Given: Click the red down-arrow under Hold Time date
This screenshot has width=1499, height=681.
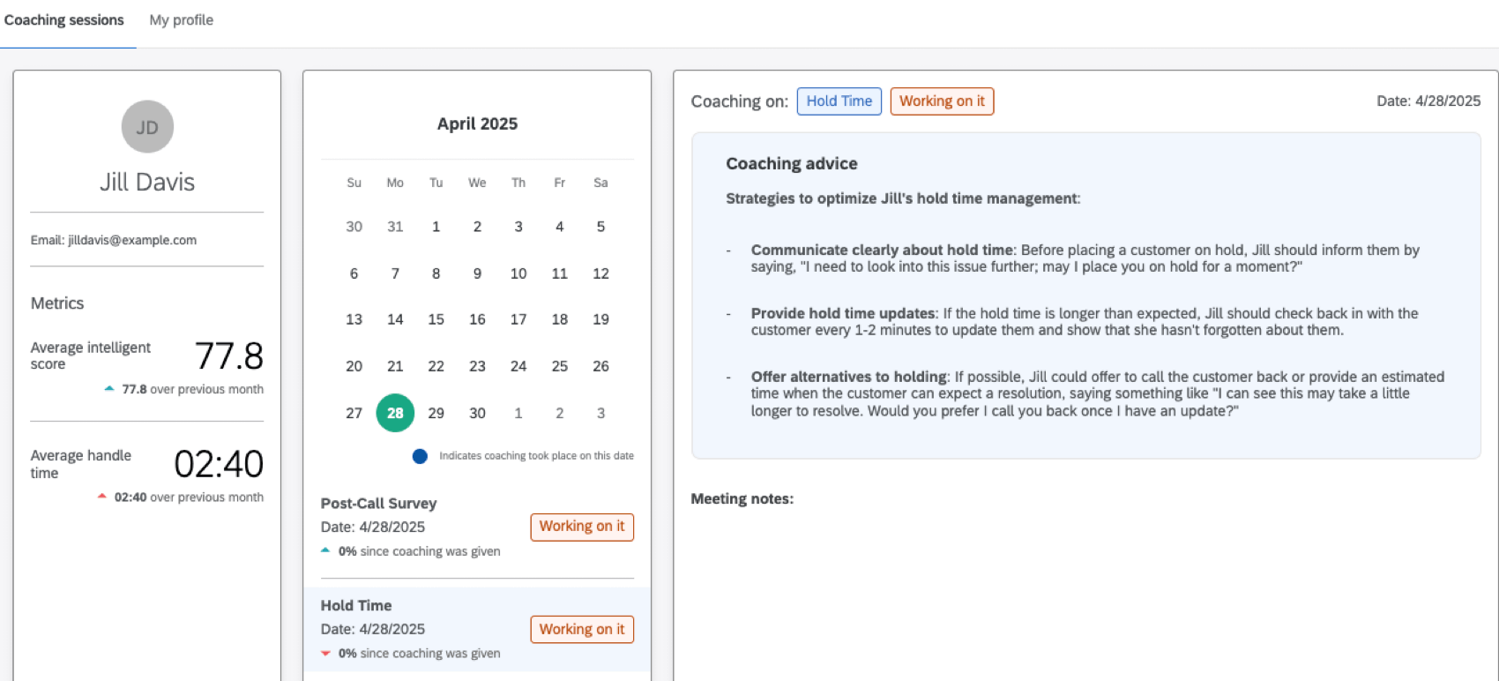Looking at the screenshot, I should pos(325,653).
